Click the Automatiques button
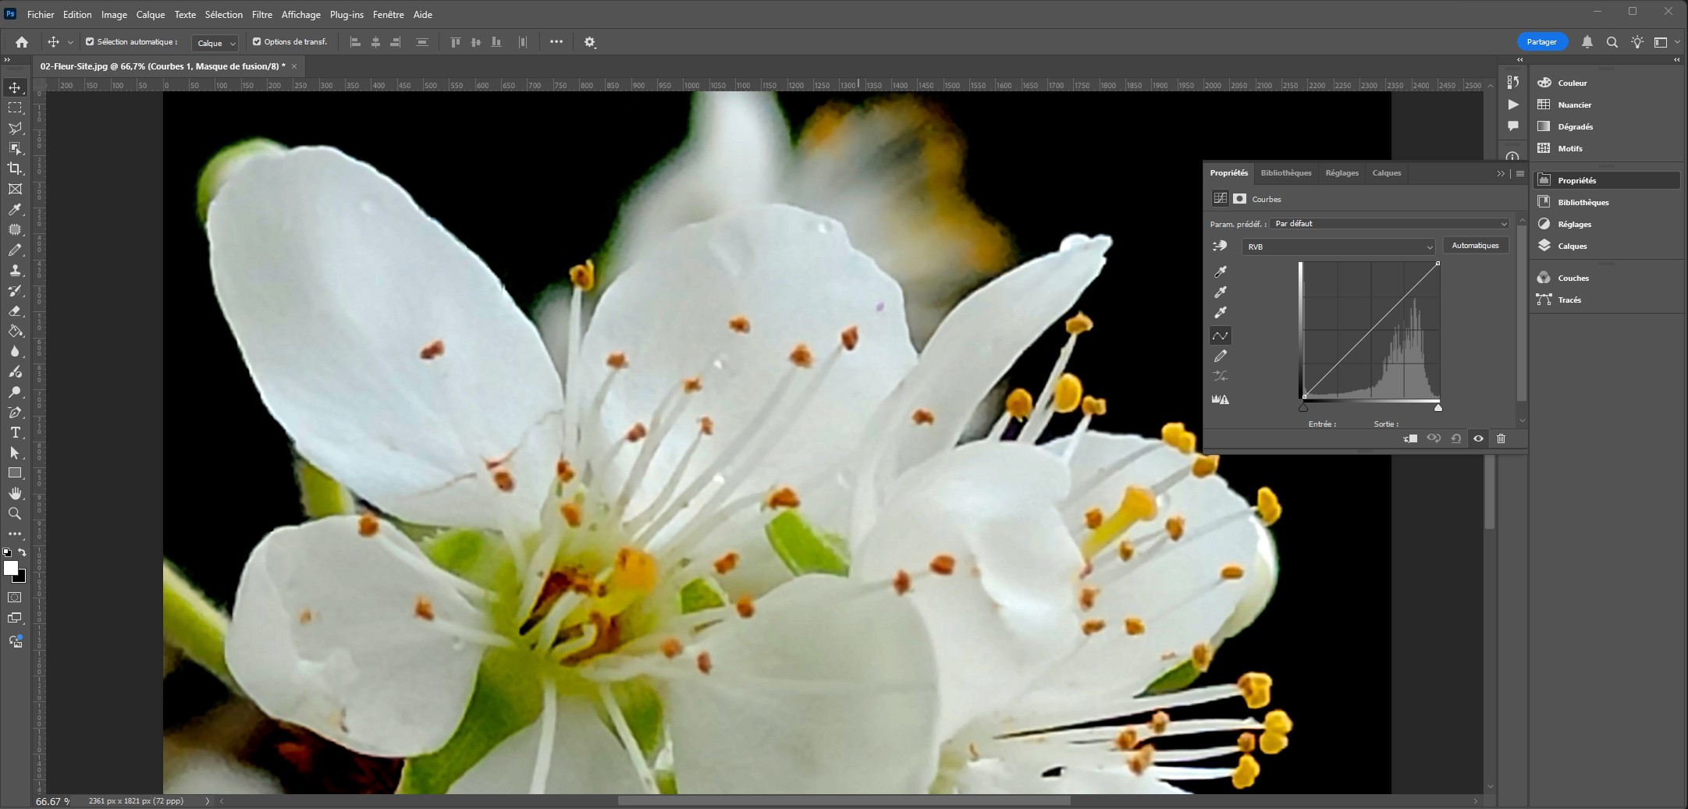The width and height of the screenshot is (1688, 809). tap(1474, 246)
